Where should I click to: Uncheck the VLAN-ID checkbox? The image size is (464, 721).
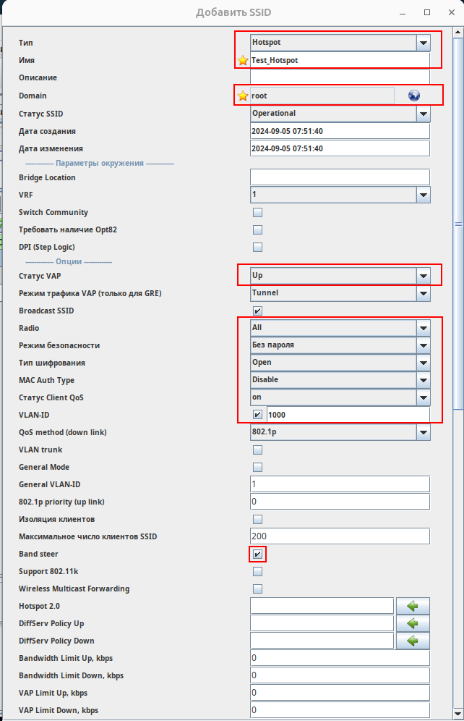pos(257,415)
